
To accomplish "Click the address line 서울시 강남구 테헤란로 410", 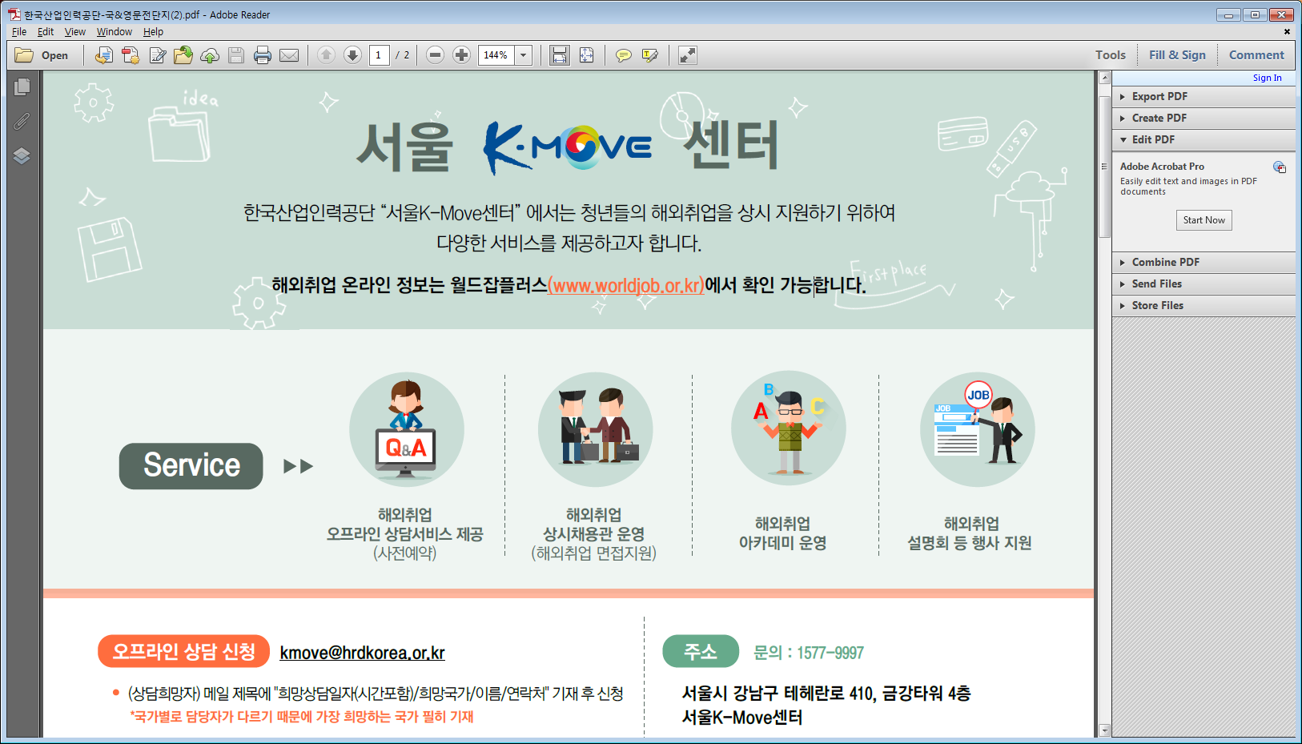I will (826, 694).
